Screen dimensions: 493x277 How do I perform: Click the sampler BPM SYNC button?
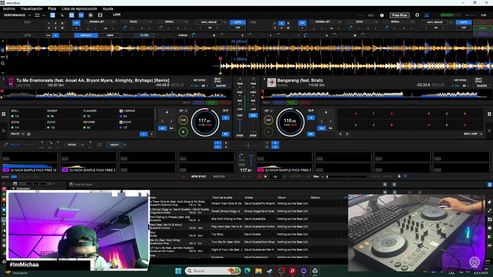coord(199,177)
